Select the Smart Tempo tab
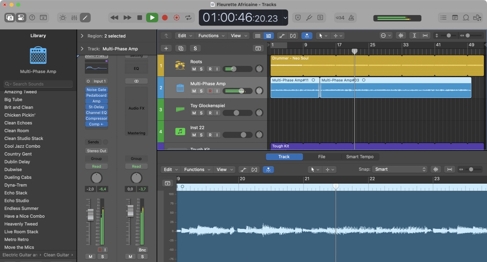This screenshot has height=262, width=487. click(x=360, y=157)
